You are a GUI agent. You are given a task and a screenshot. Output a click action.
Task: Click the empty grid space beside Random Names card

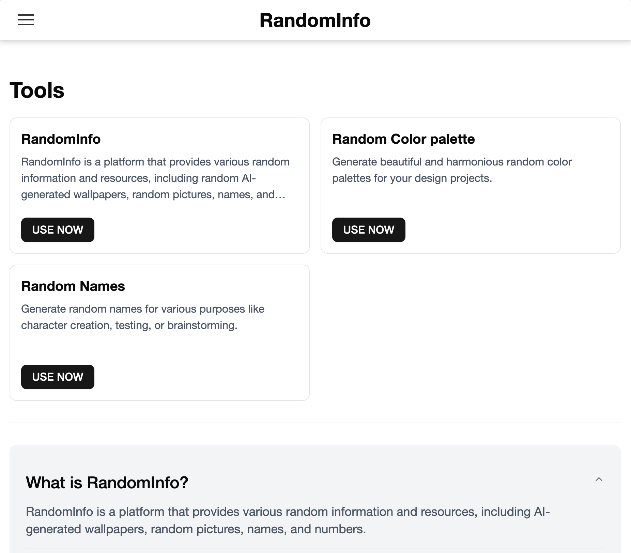tap(470, 332)
